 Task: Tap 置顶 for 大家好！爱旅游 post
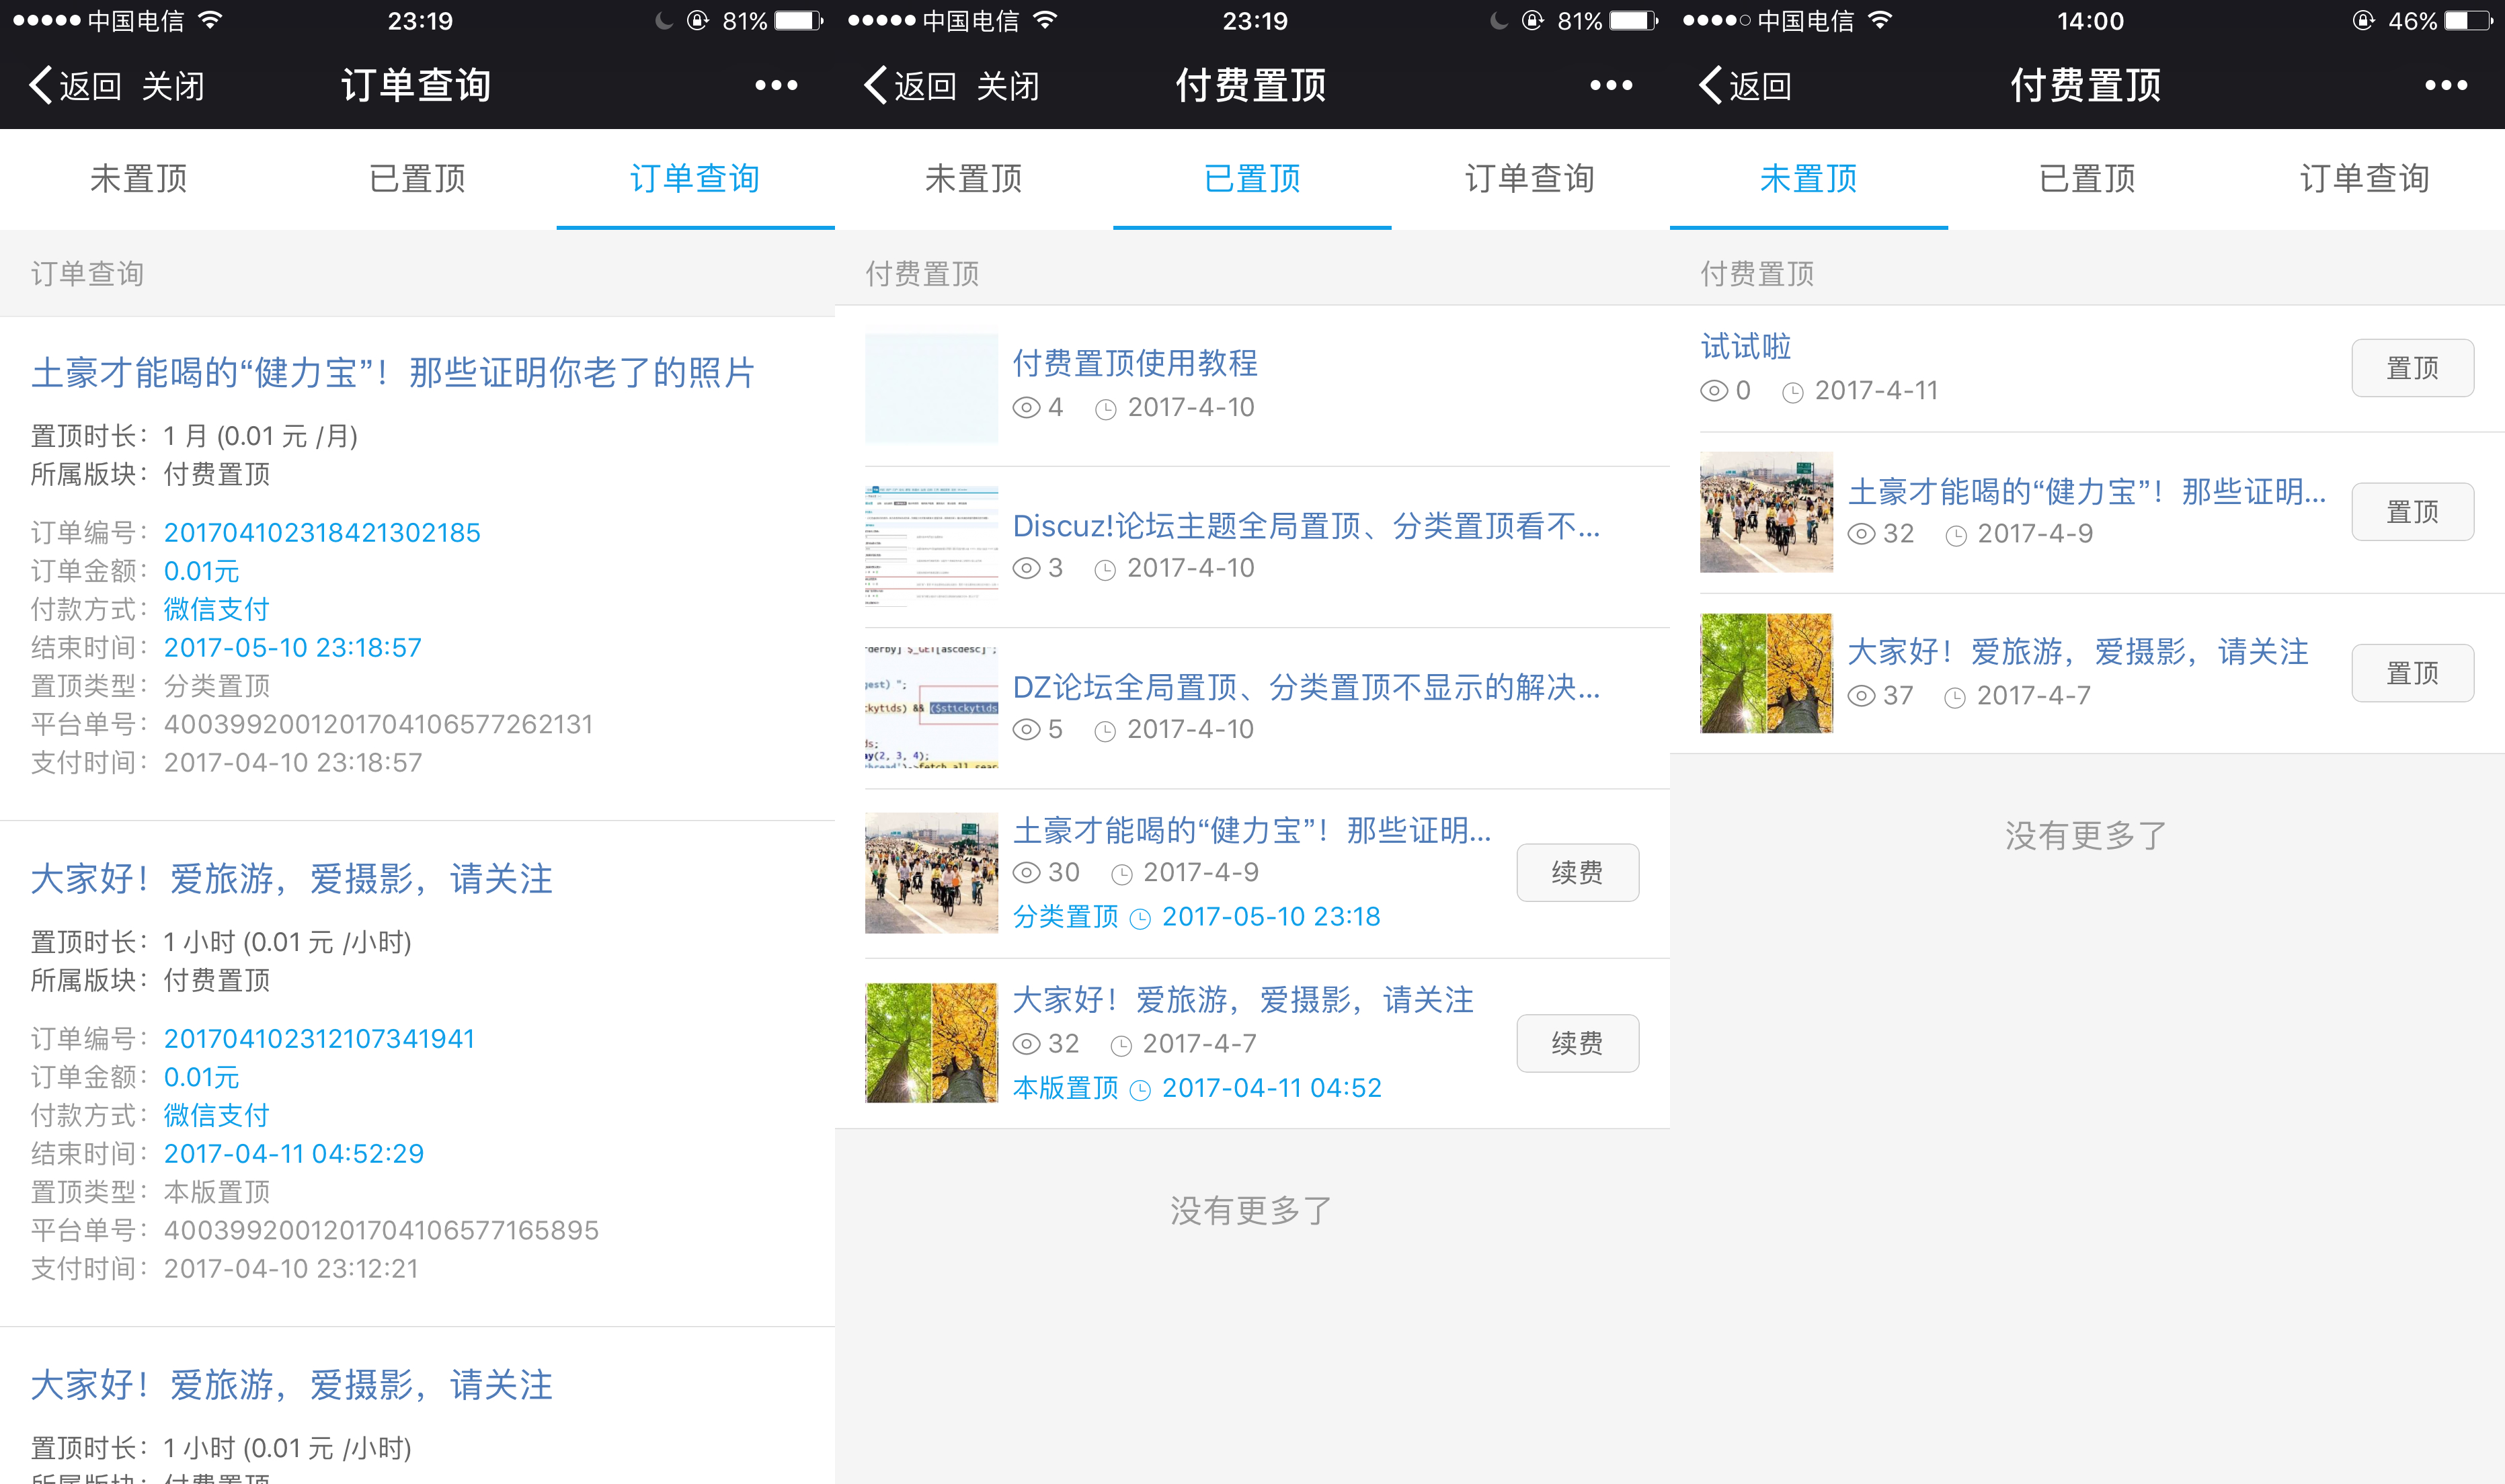[2412, 673]
